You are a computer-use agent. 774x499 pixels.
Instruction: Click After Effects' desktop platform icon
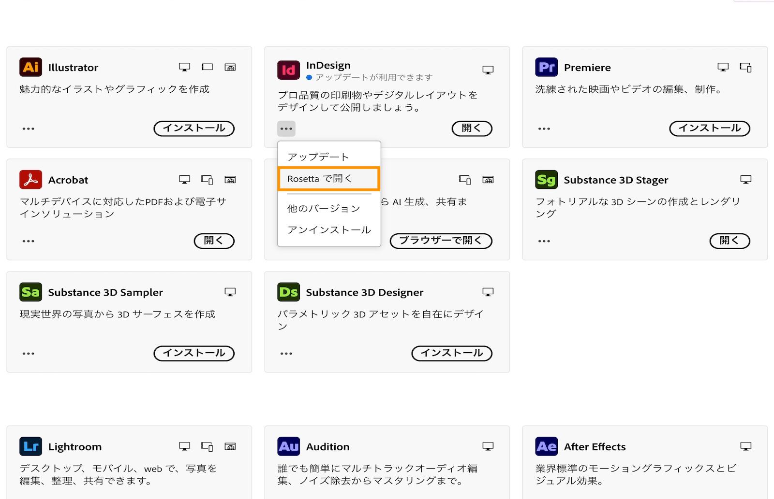pyautogui.click(x=745, y=446)
